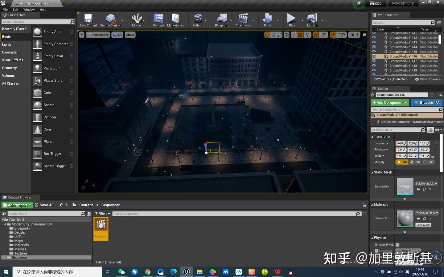
Task: Switch to the Window menu
Action: [x=29, y=10]
